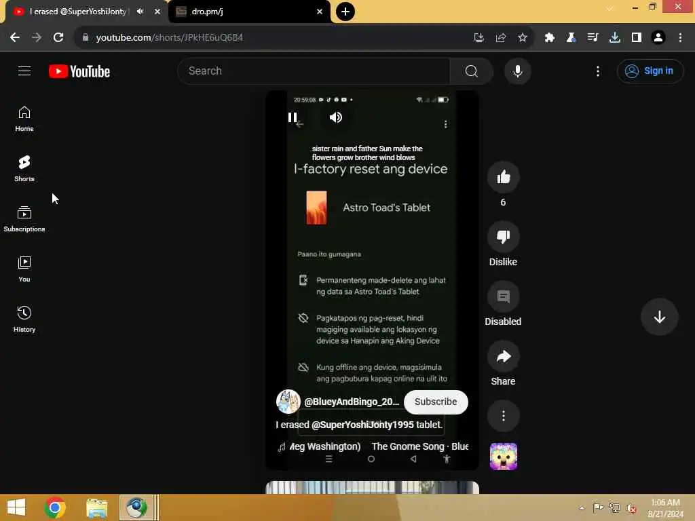Open the You section in sidebar
The image size is (695, 521).
click(24, 269)
